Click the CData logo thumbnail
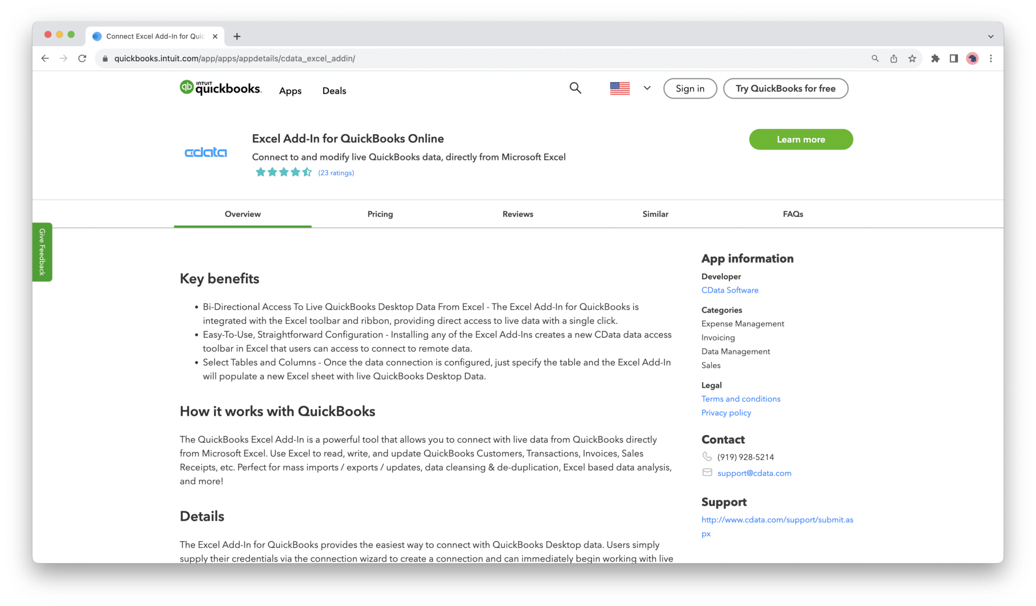This screenshot has width=1036, height=606. [x=206, y=152]
